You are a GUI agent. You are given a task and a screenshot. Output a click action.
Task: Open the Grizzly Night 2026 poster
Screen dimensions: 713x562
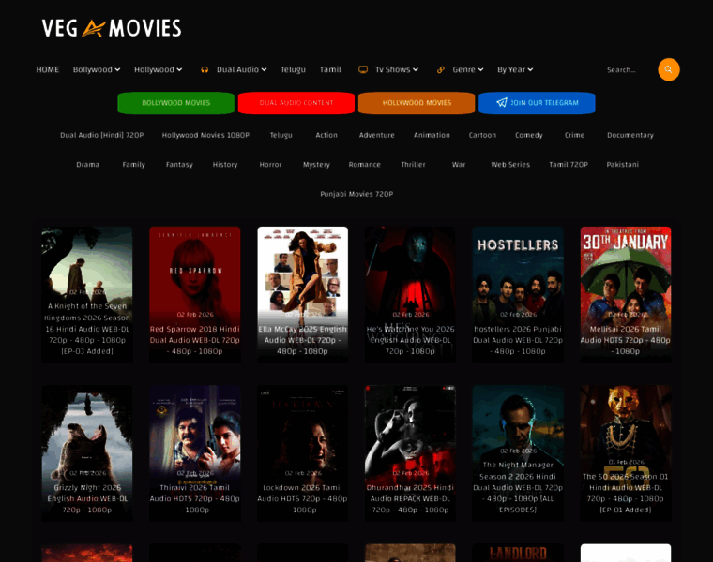coord(87,453)
